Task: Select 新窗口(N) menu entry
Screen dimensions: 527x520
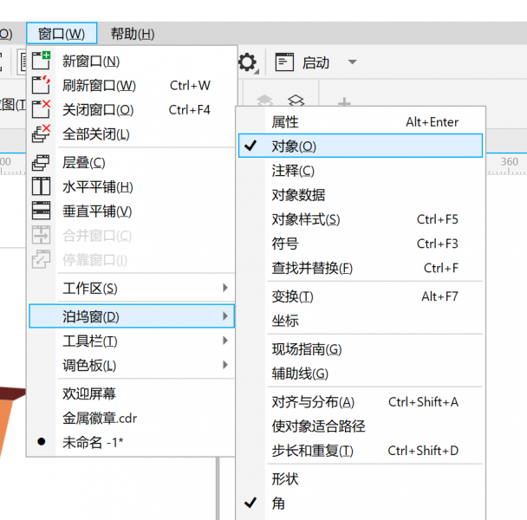Action: (132, 61)
